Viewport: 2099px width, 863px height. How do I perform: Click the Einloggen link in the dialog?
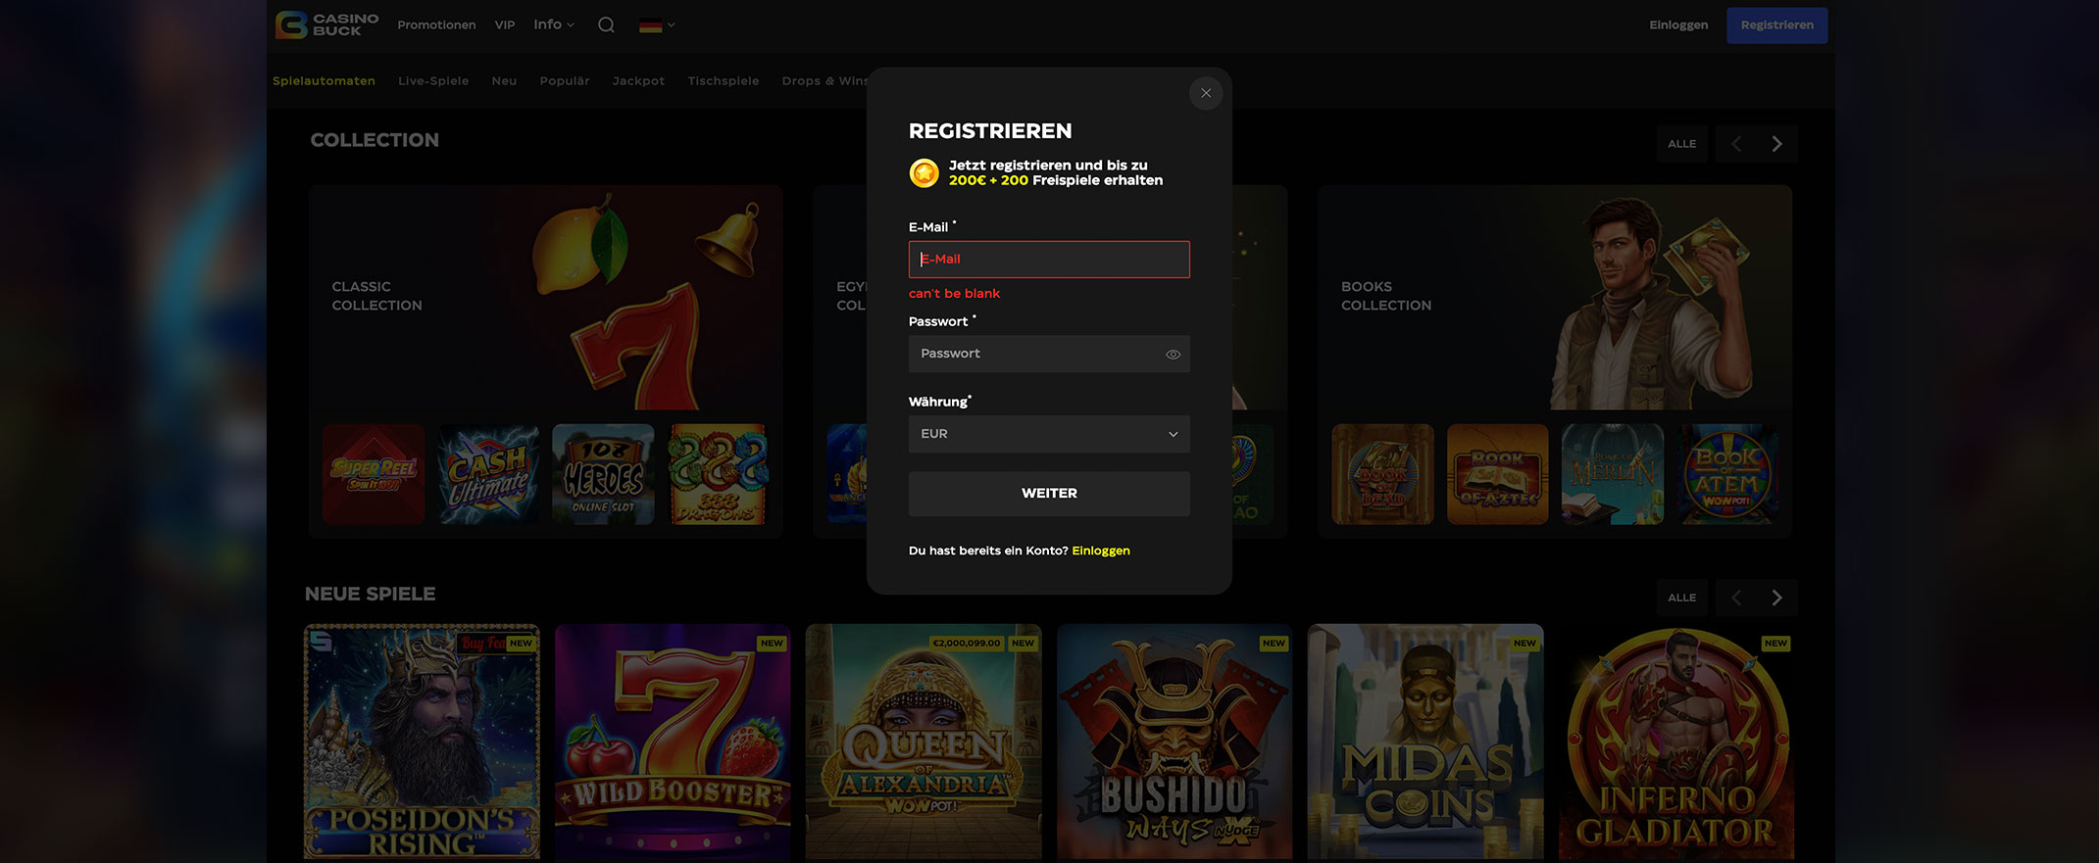(1101, 551)
